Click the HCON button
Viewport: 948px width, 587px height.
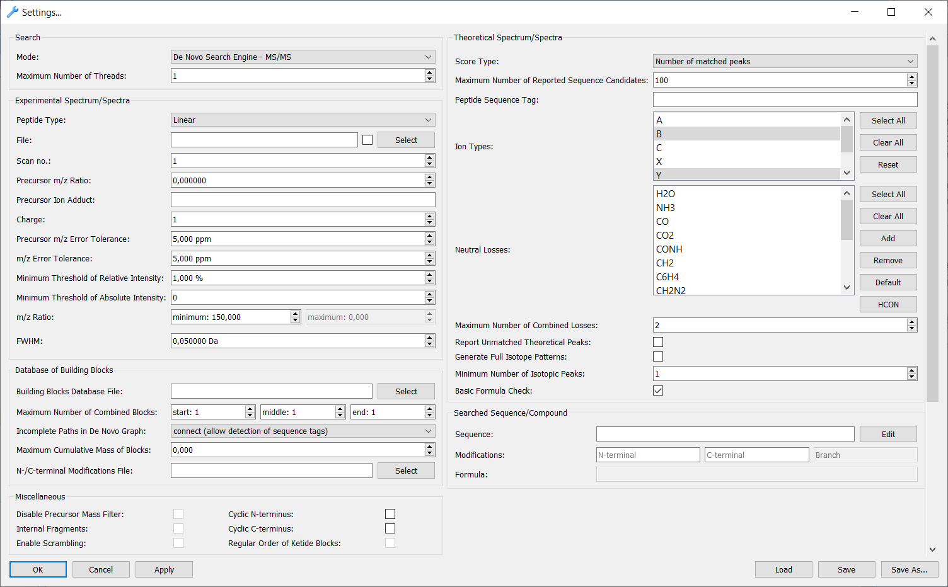(887, 304)
